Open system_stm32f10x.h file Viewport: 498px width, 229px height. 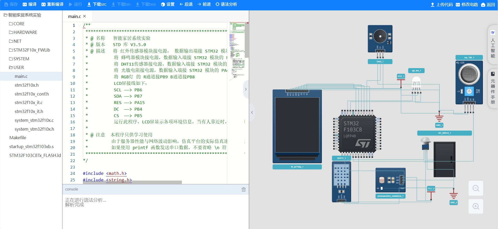[34, 129]
